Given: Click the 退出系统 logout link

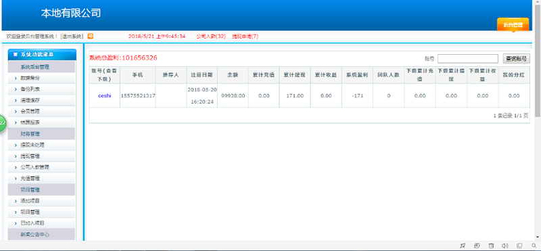Looking at the screenshot, I should click(x=72, y=37).
